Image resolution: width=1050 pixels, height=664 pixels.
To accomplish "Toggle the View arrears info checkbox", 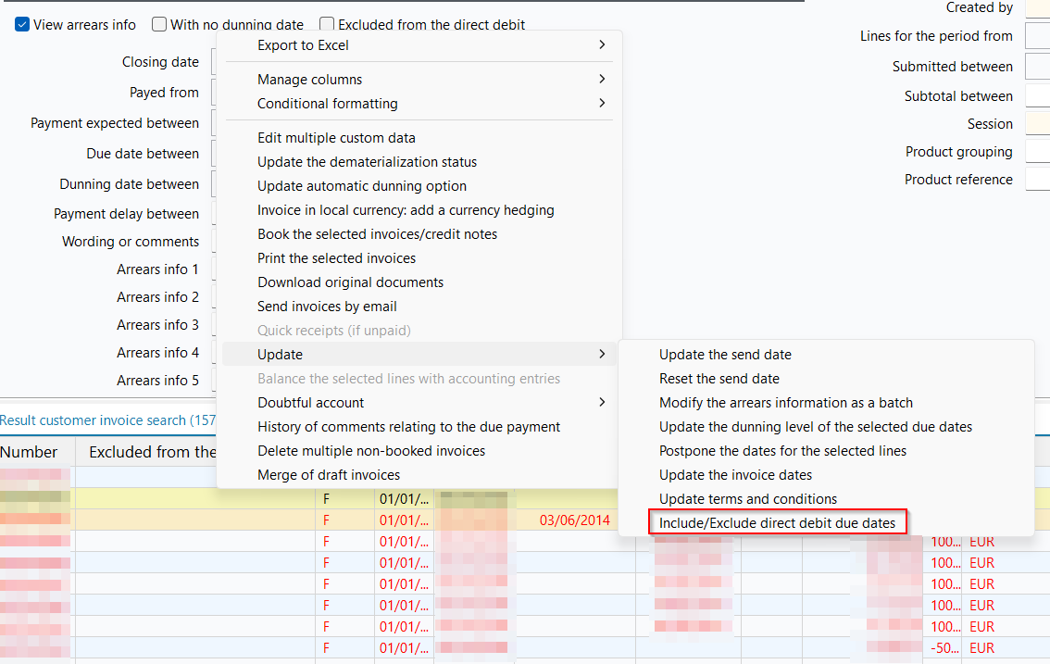I will coord(22,25).
